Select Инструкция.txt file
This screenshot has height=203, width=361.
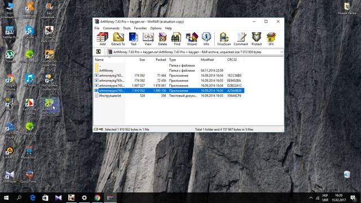coord(169,96)
